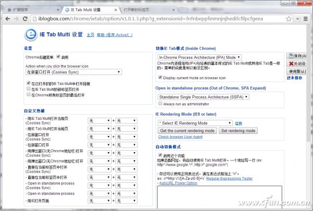
Task: Open first dropdown for 用弹出窗口 (Cookies Sync) row
Action: [100, 153]
